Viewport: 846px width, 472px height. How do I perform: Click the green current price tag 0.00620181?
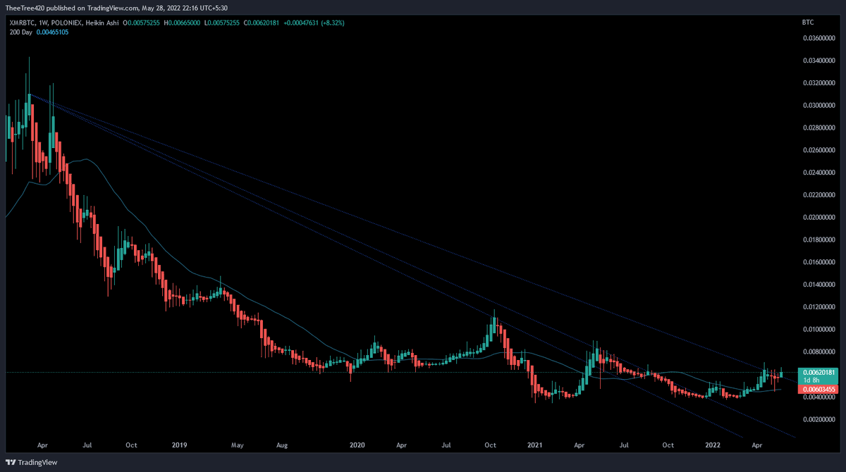[x=818, y=372]
